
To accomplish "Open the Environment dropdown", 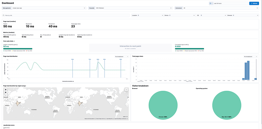I will 217,8.
